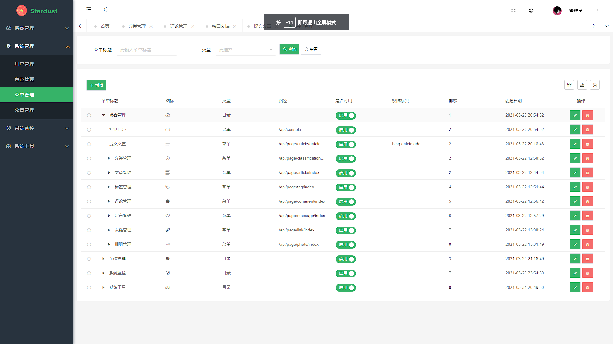Delete the 系统监控 row
The height and width of the screenshot is (344, 613).
click(587, 273)
